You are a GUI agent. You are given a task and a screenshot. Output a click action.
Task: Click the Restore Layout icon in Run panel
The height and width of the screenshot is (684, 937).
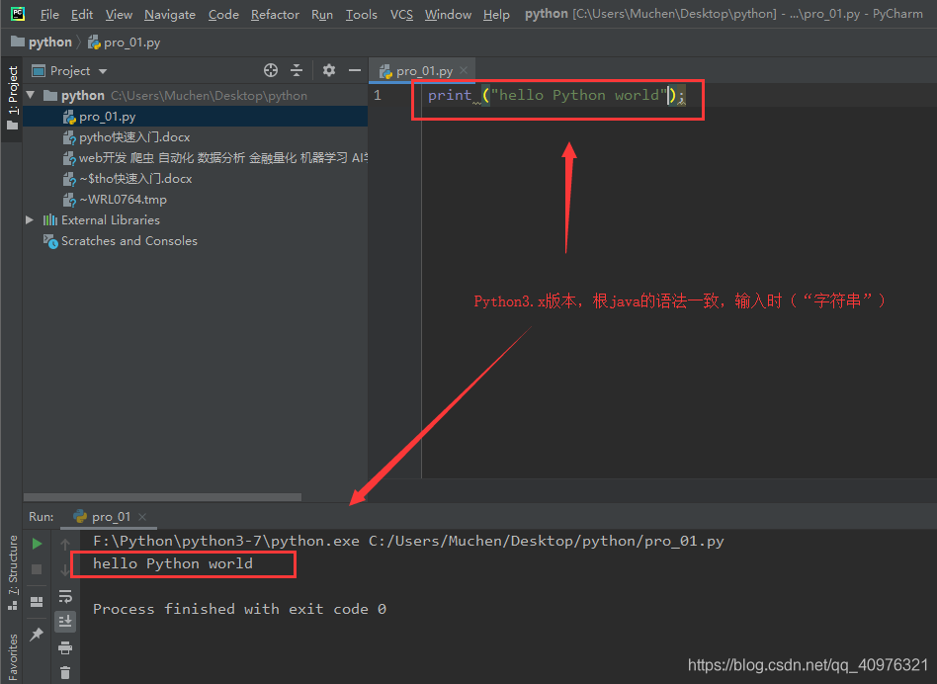pyautogui.click(x=37, y=602)
